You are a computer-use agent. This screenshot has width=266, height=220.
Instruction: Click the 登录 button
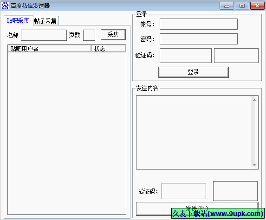[194, 72]
